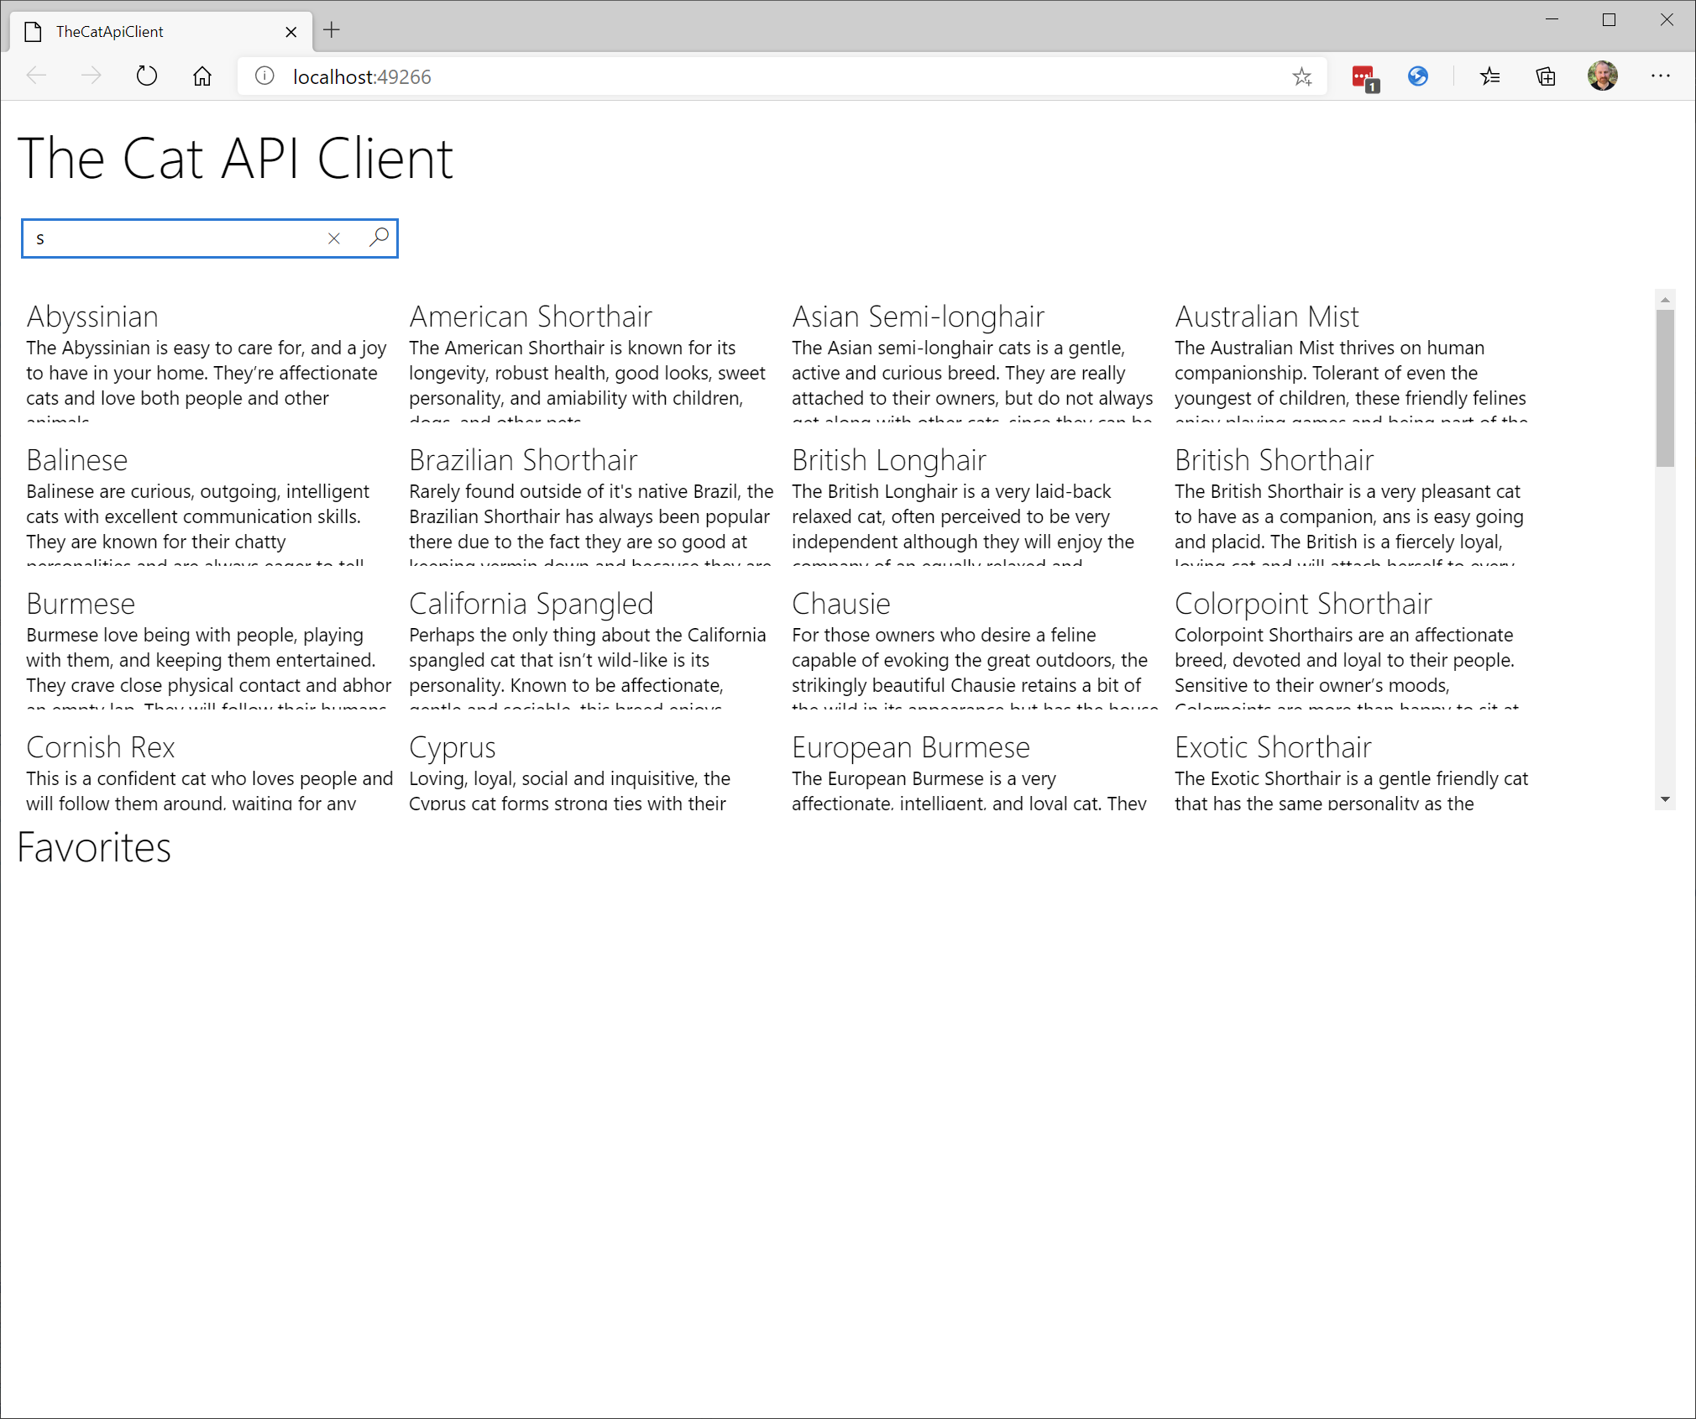Screen dimensions: 1696x1419
Task: Open a new browser tab
Action: pyautogui.click(x=332, y=30)
